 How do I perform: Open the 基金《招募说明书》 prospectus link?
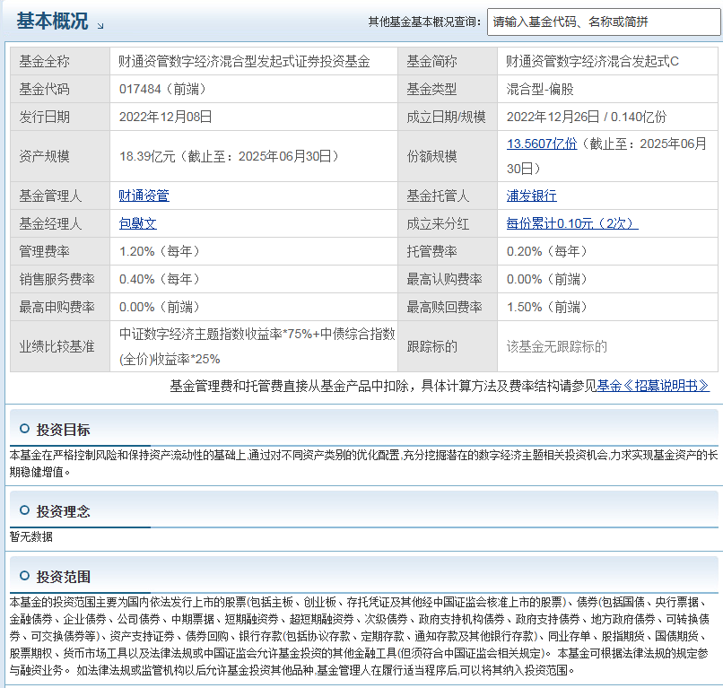(653, 386)
